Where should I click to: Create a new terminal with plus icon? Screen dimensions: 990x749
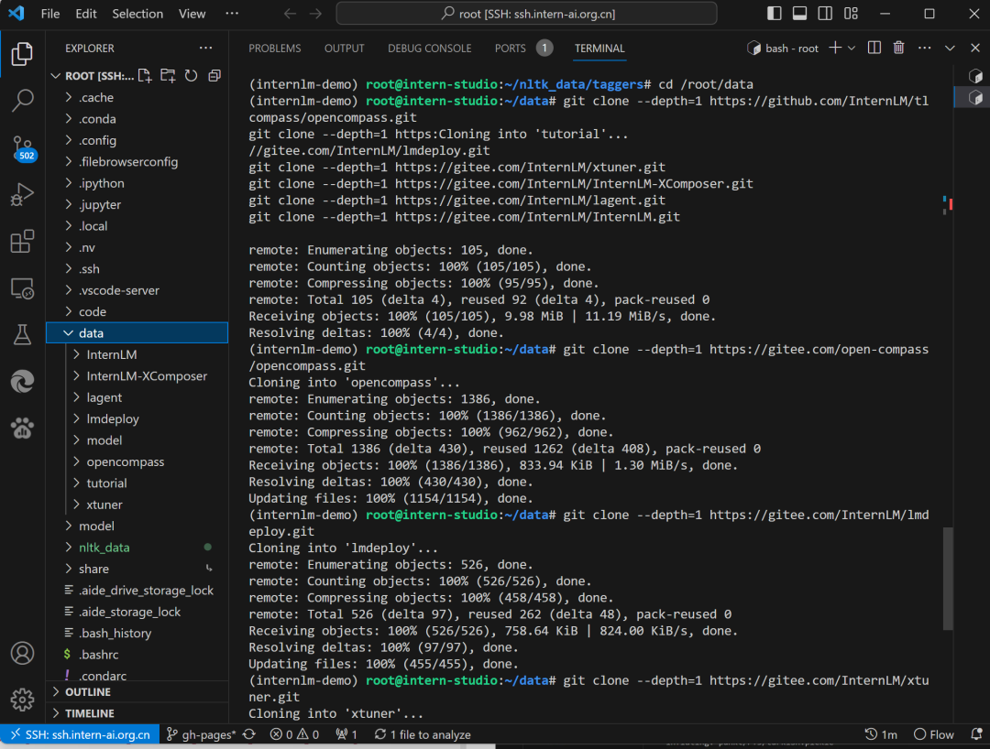pos(835,48)
